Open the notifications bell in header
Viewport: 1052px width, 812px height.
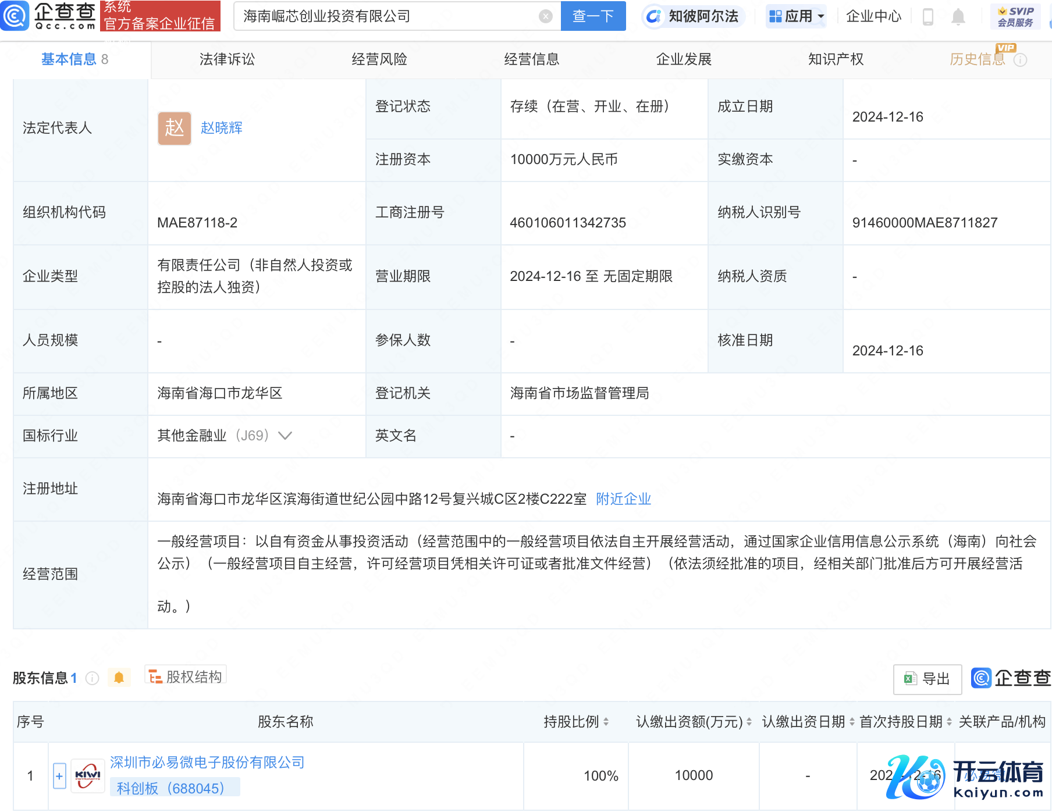(x=958, y=17)
